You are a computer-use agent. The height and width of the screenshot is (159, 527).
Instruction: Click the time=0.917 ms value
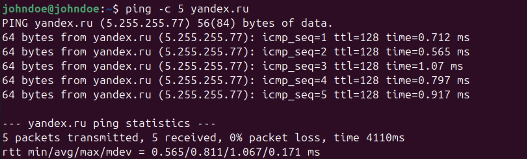(x=427, y=95)
